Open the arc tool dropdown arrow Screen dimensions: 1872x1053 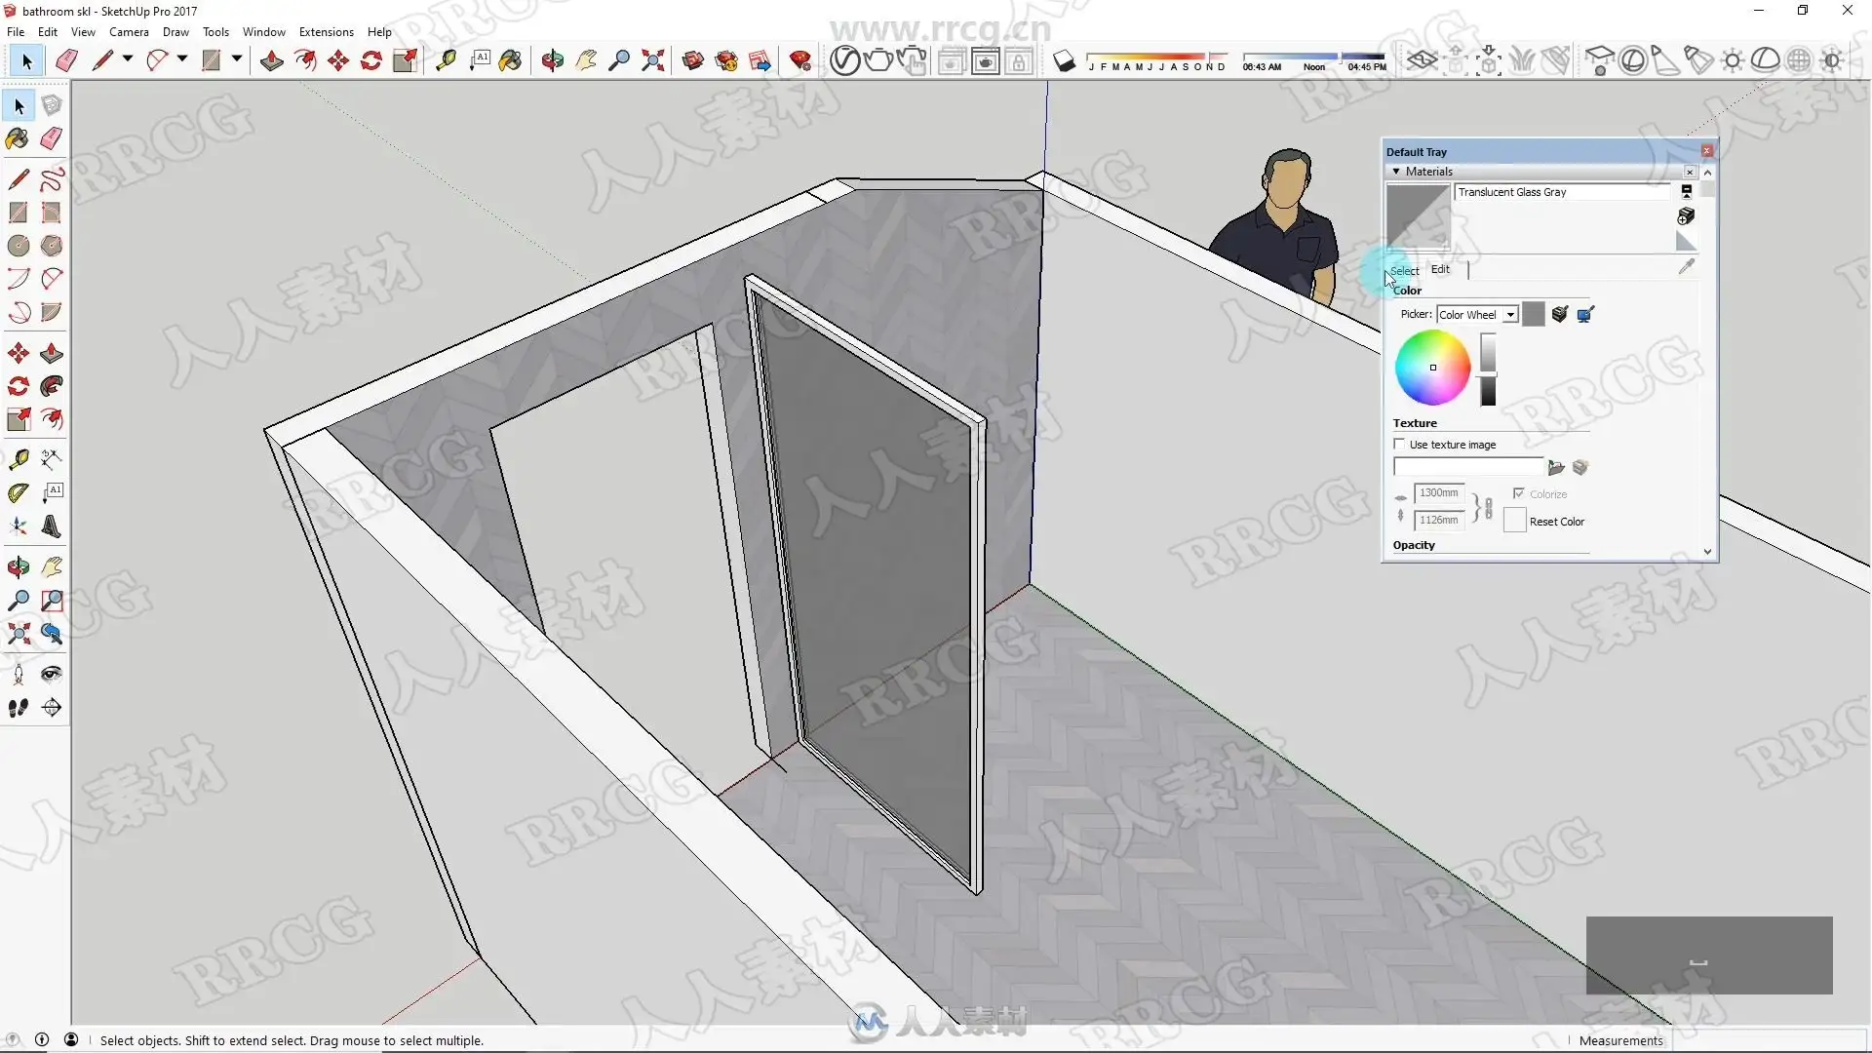coord(182,59)
